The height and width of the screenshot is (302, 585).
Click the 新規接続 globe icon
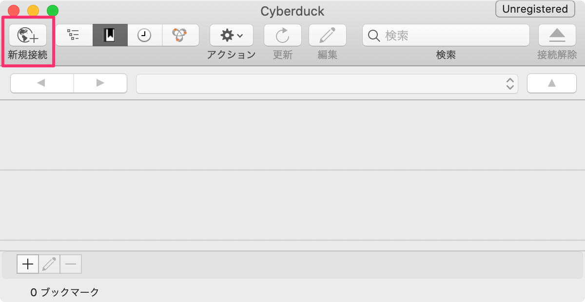[x=28, y=36]
